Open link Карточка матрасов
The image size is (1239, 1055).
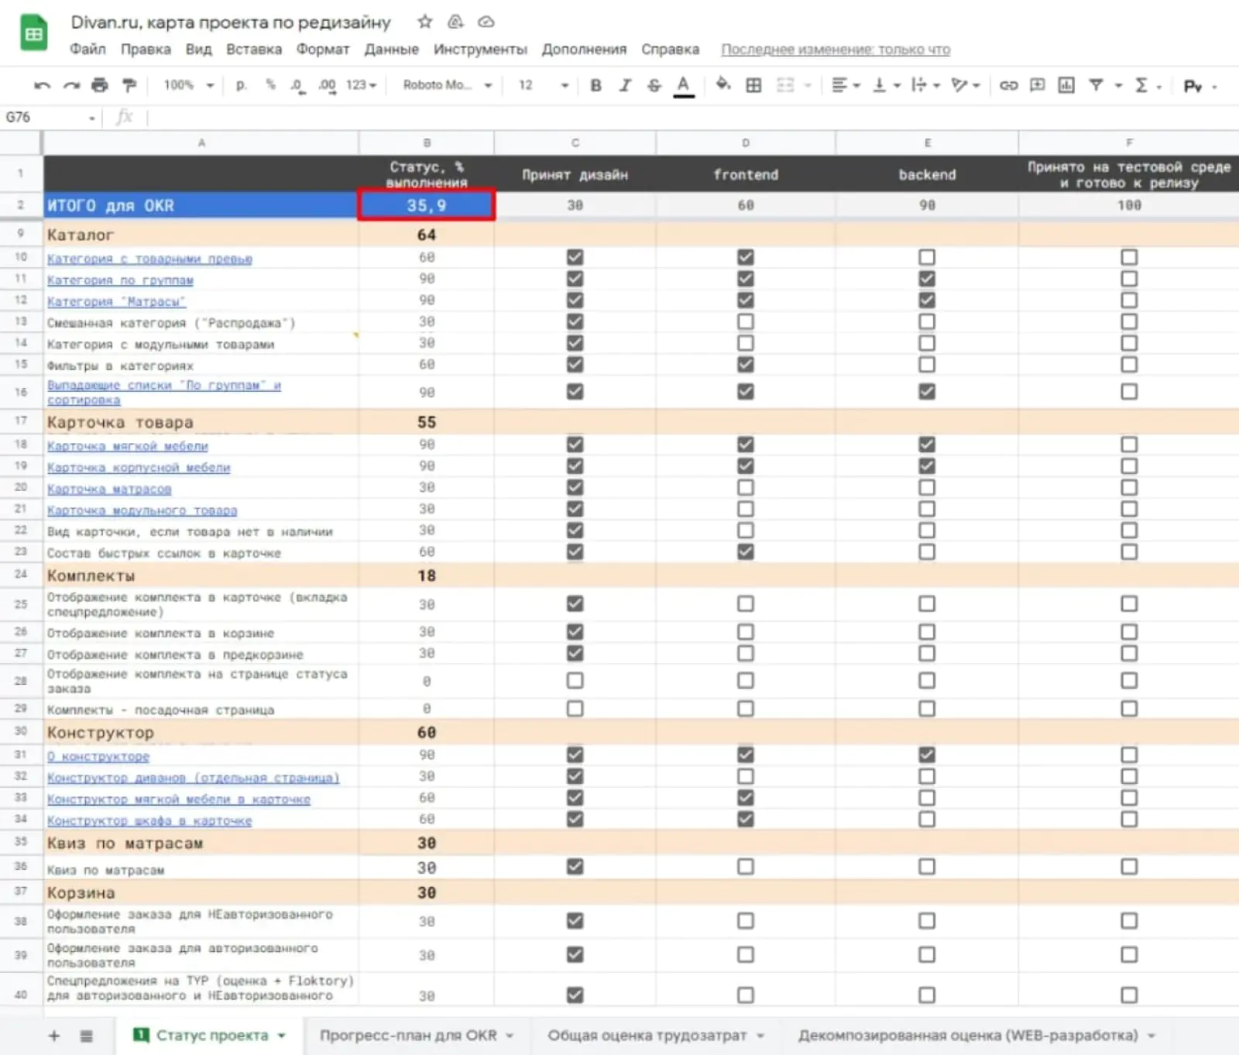(x=109, y=490)
